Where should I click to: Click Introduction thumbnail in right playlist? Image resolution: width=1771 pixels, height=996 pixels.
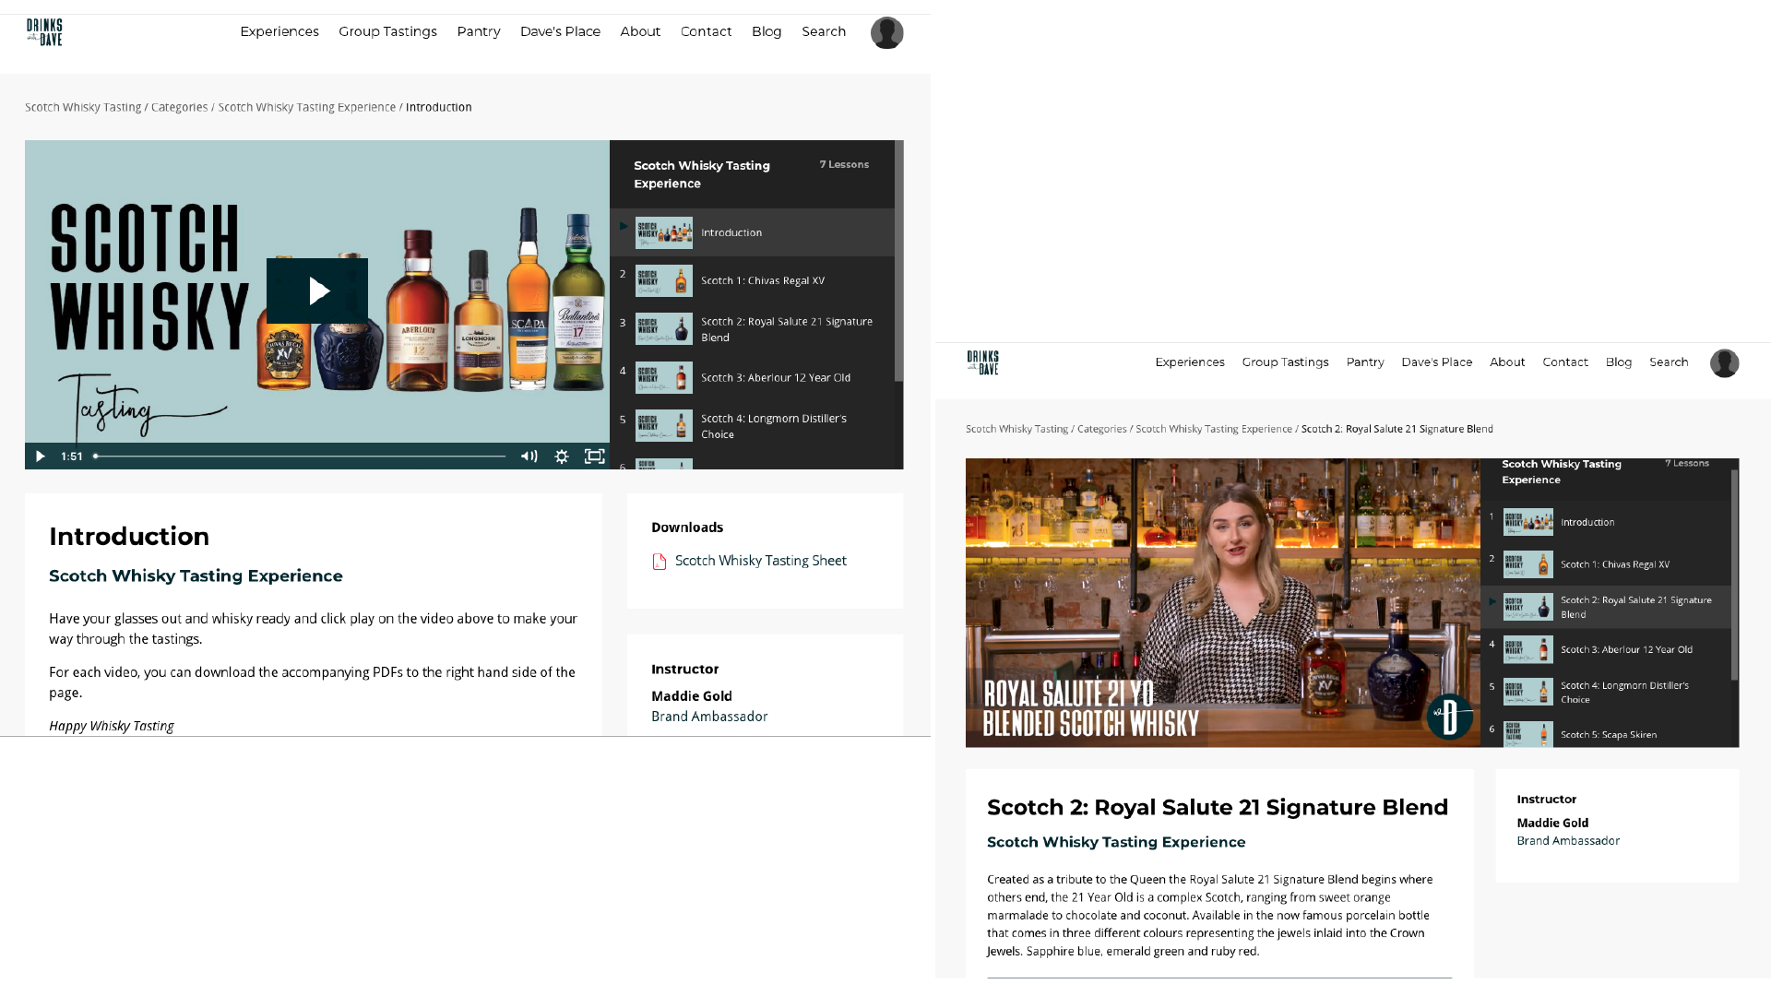coord(1527,522)
